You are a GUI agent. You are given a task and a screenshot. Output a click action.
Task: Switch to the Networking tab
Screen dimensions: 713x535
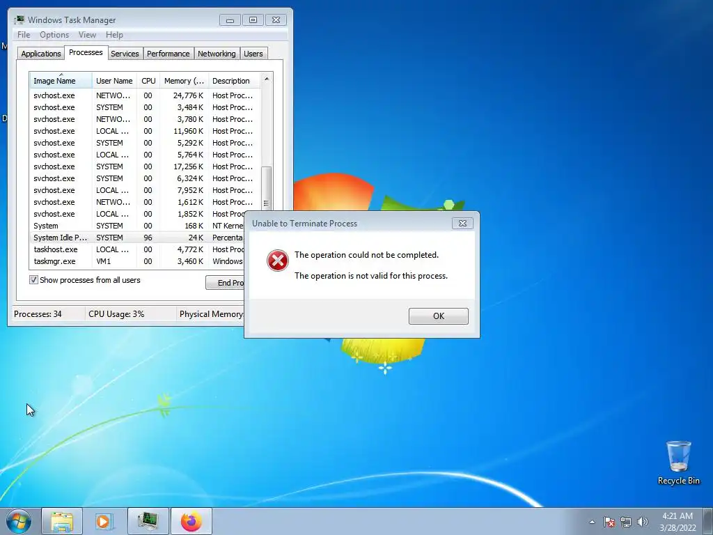pos(217,54)
